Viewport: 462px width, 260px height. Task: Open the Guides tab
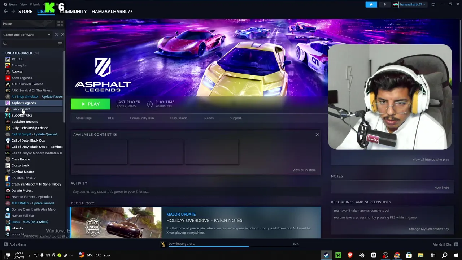click(x=208, y=118)
